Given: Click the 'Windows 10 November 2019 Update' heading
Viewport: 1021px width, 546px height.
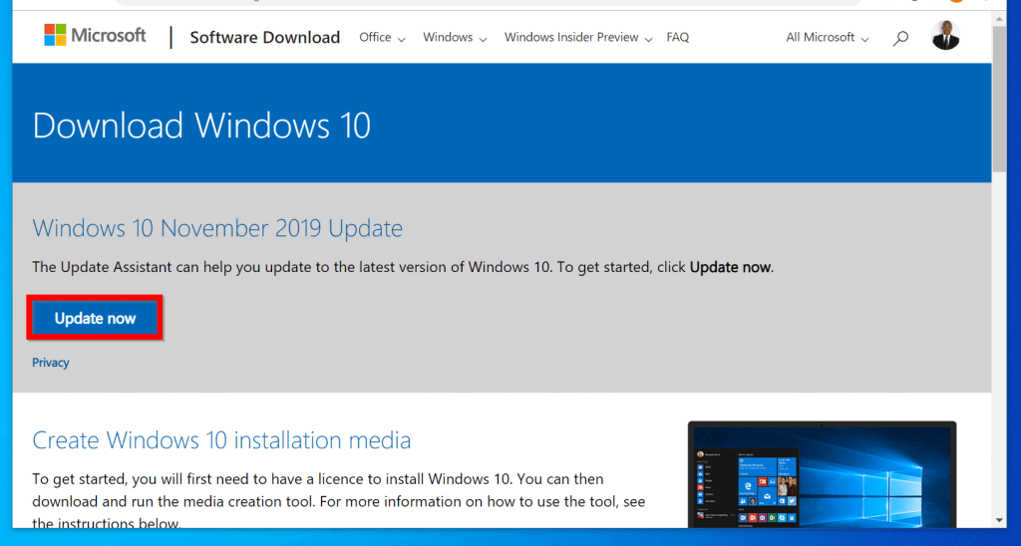Looking at the screenshot, I should (x=217, y=228).
